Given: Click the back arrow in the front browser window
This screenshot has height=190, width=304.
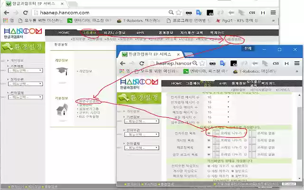Looking at the screenshot, I should pyautogui.click(x=123, y=63).
